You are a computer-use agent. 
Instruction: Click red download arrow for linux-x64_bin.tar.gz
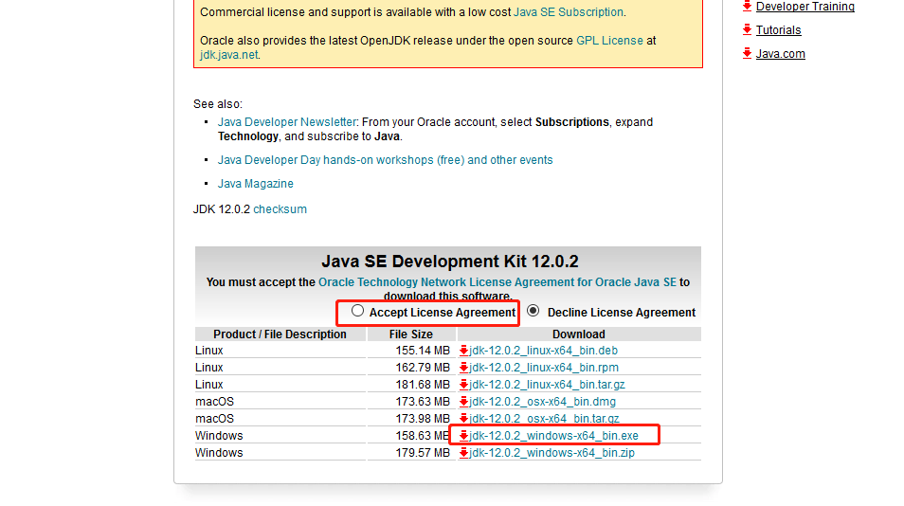[463, 385]
